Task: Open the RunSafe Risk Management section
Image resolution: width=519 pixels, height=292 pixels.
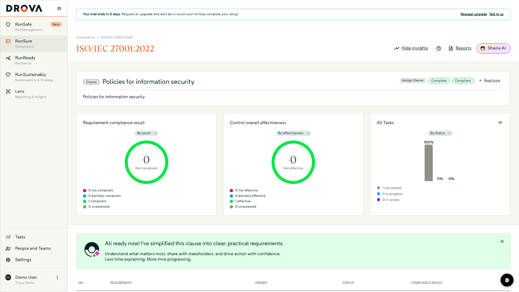Action: (x=34, y=27)
